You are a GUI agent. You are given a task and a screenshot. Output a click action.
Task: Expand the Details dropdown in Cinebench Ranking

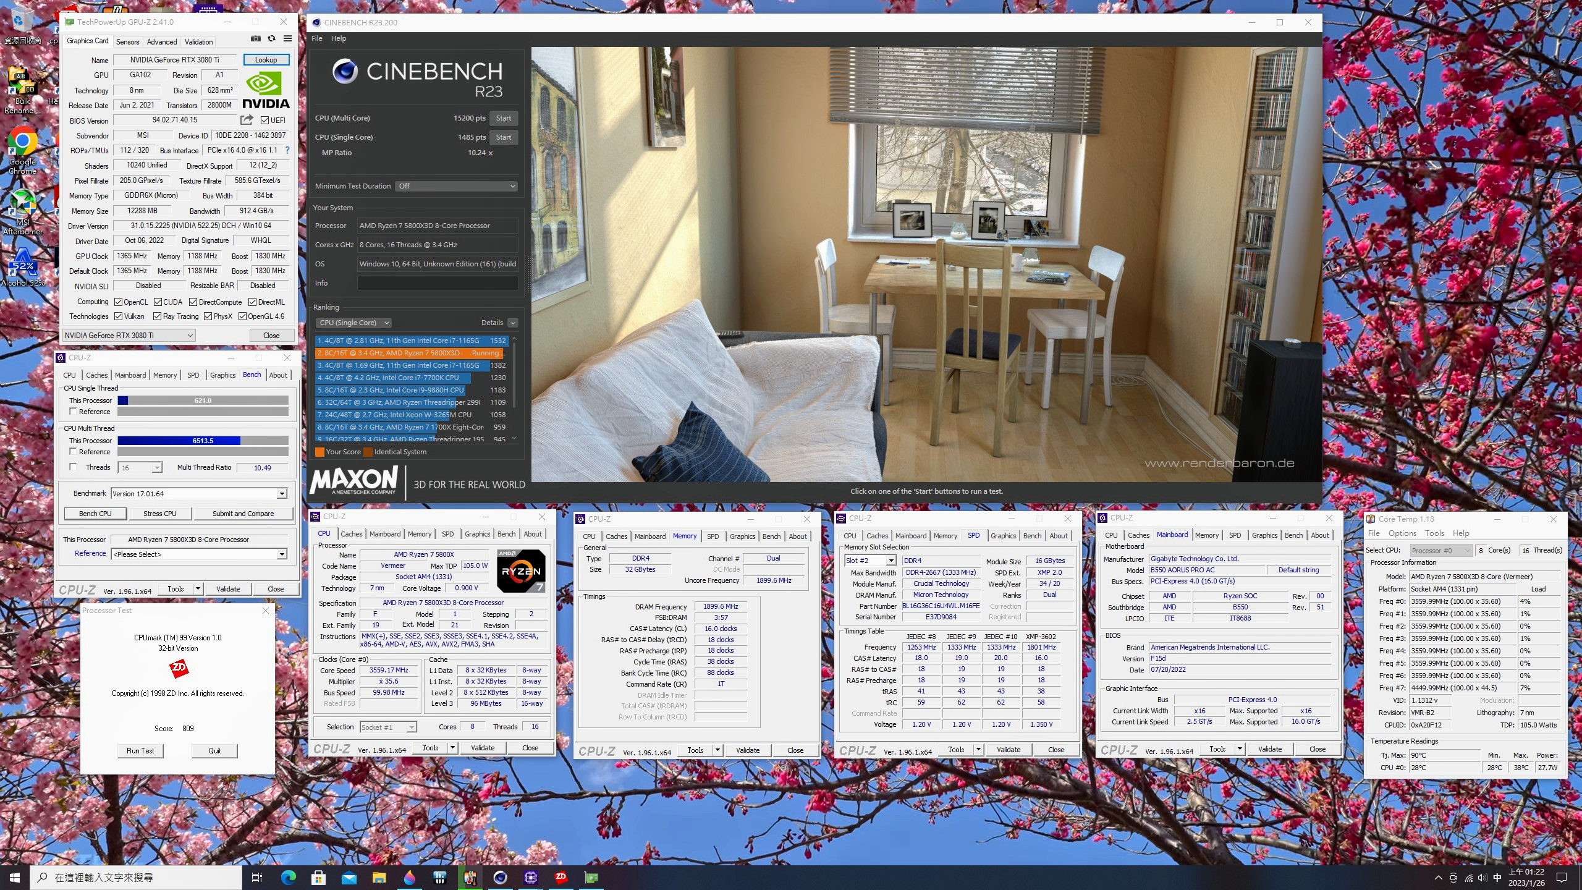pyautogui.click(x=513, y=323)
